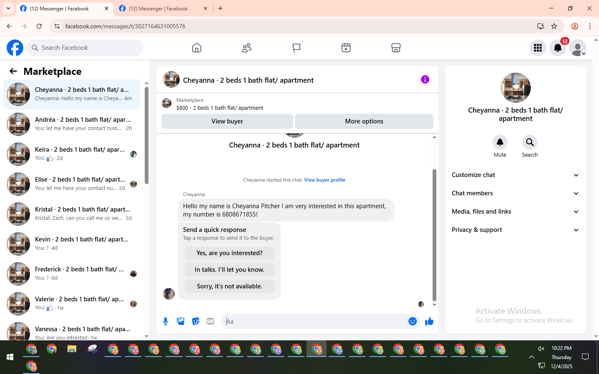Viewport: 599px width, 374px height.
Task: Open Marketplace storefront icon
Action: pyautogui.click(x=396, y=48)
